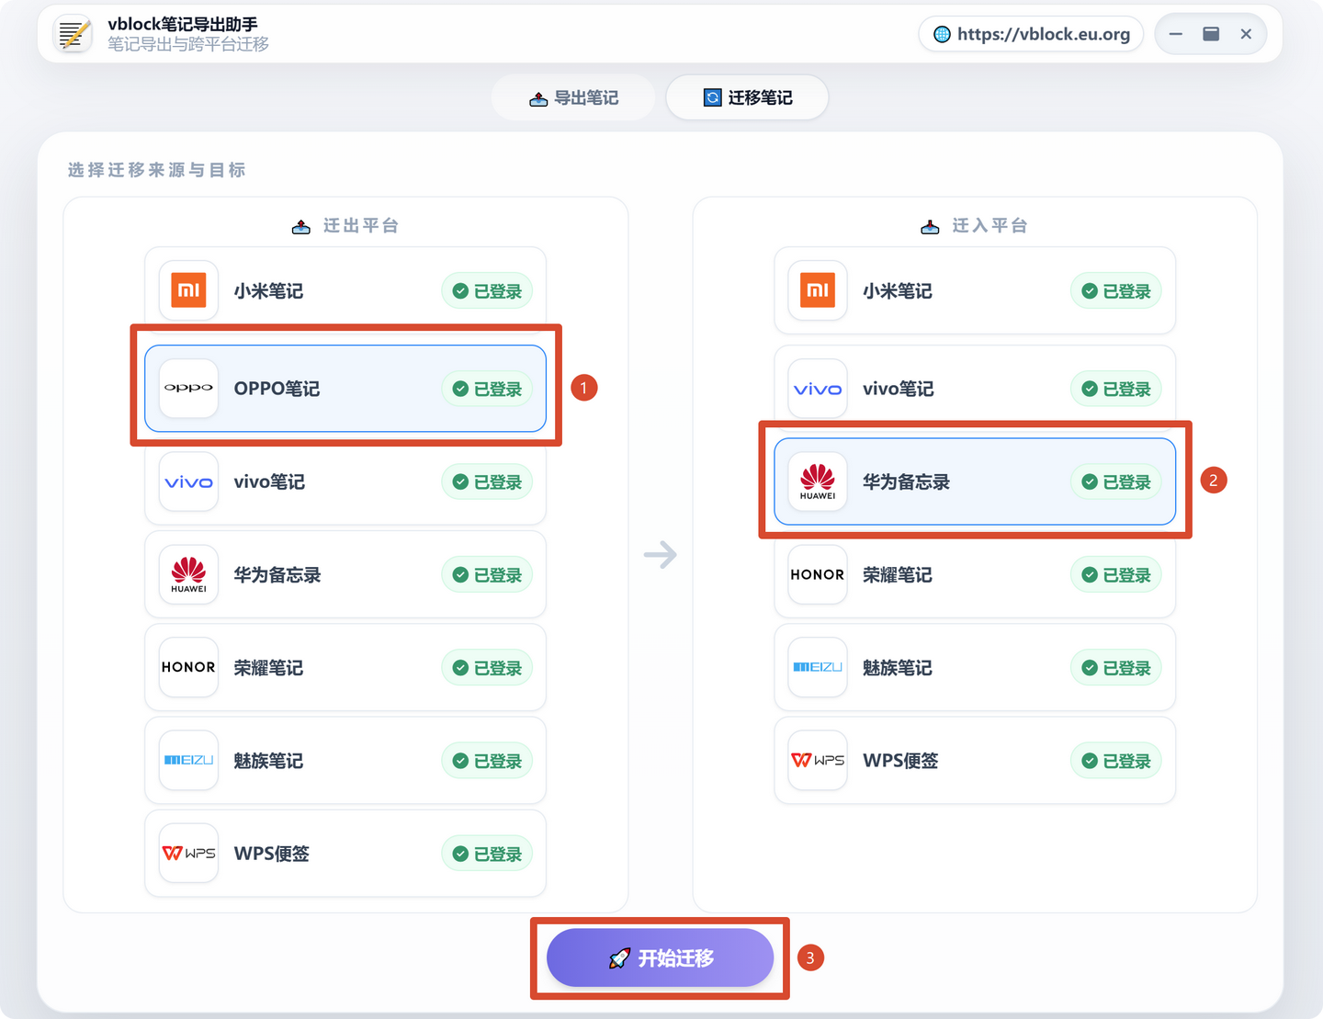Click the vblock笔记导出助手 title text
This screenshot has height=1019, width=1323.
(183, 24)
